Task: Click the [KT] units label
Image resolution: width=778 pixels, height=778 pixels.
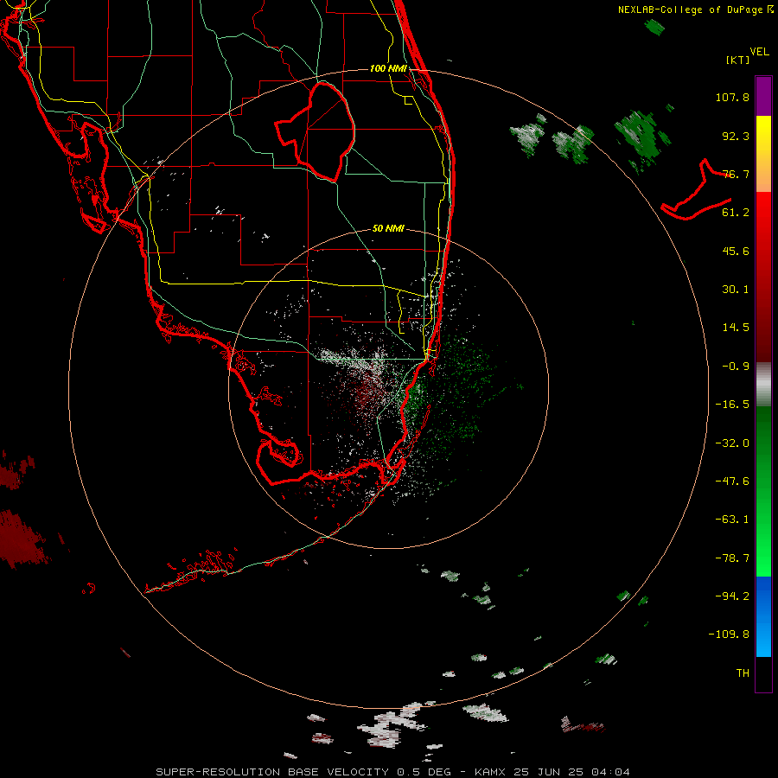Action: click(738, 60)
